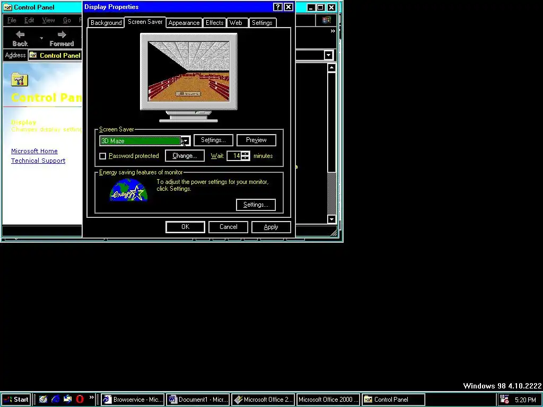
Task: Click the password Change button
Action: point(185,156)
